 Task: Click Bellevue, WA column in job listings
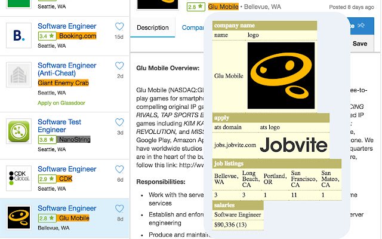226,179
